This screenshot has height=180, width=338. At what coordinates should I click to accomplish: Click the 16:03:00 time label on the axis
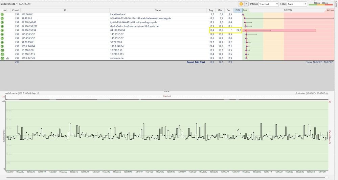coord(63,172)
